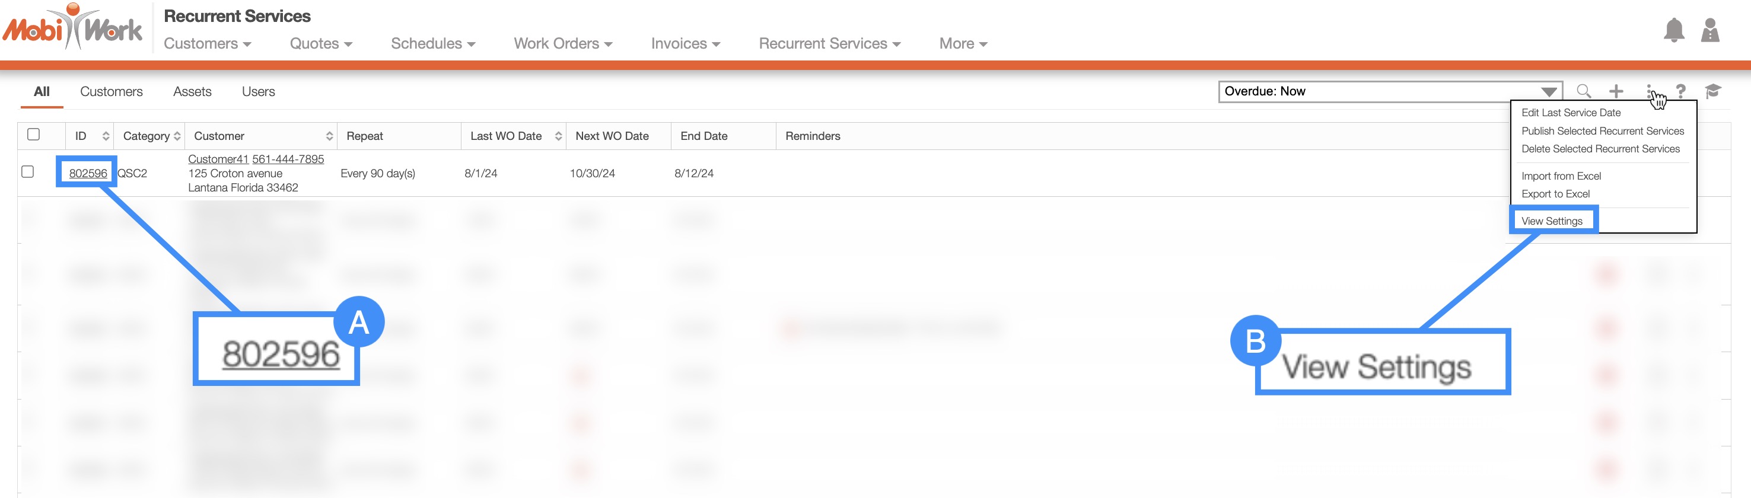Open the Customer41 link
1751x498 pixels.
[218, 159]
